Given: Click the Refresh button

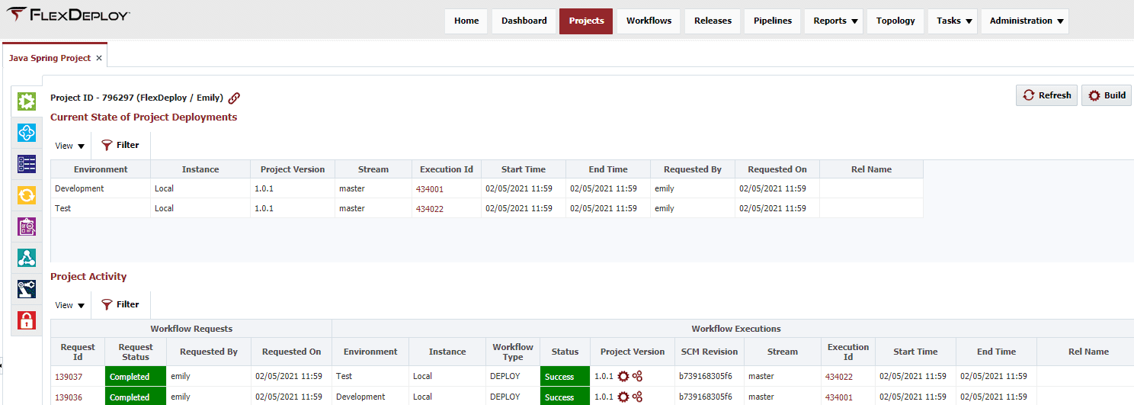Looking at the screenshot, I should [1046, 95].
